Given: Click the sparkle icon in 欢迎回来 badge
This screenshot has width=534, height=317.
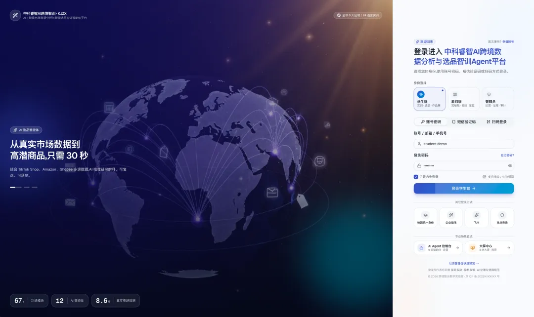Looking at the screenshot, I should (418, 42).
